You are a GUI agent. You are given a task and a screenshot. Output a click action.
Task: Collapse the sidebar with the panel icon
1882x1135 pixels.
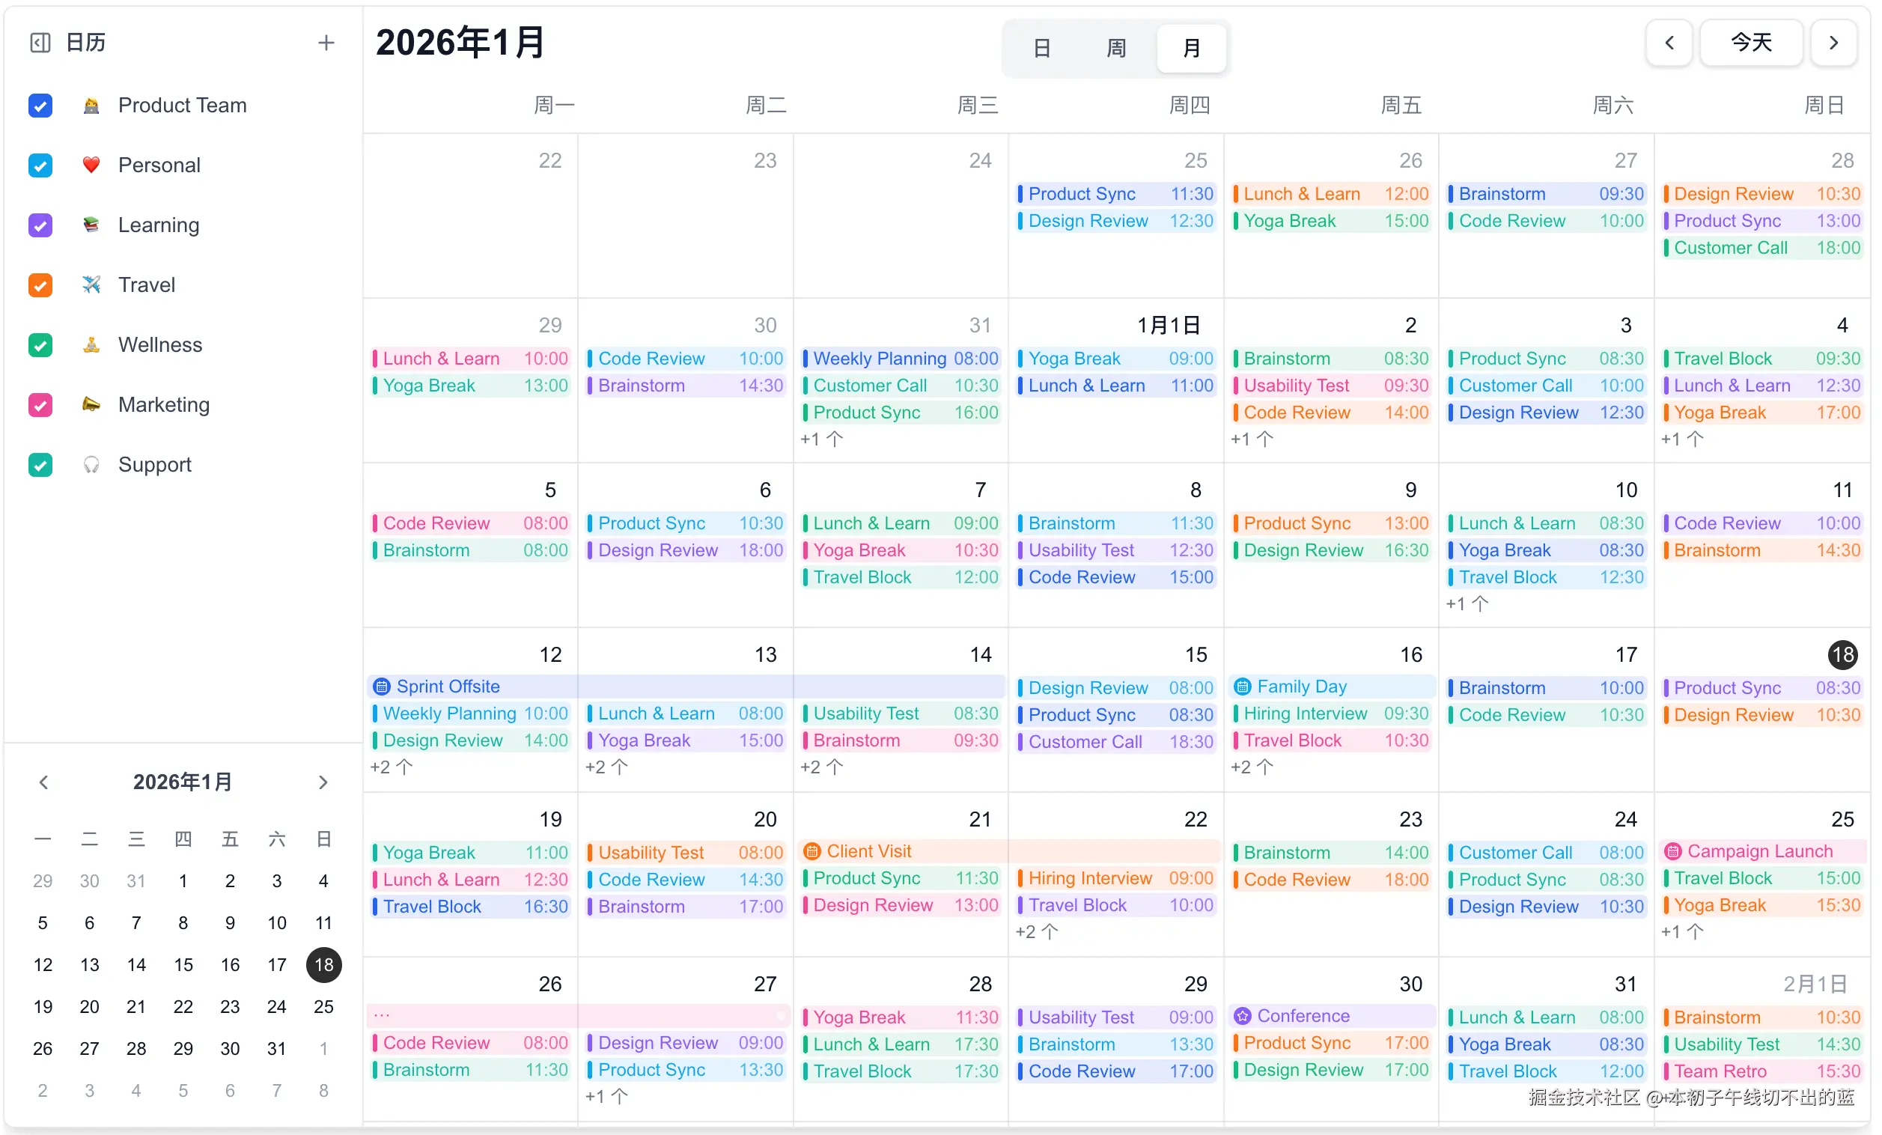click(40, 43)
